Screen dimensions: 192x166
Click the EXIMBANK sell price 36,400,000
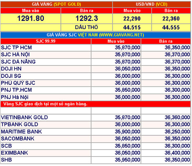[x=177, y=153]
